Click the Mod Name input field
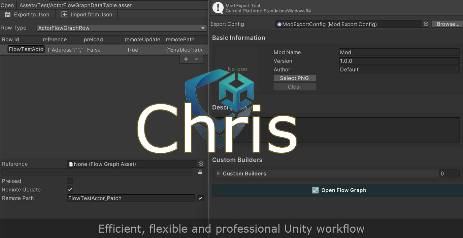The image size is (463, 238). point(399,52)
